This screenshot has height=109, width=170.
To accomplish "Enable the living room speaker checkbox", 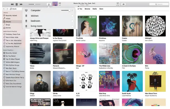I will 72,26.
